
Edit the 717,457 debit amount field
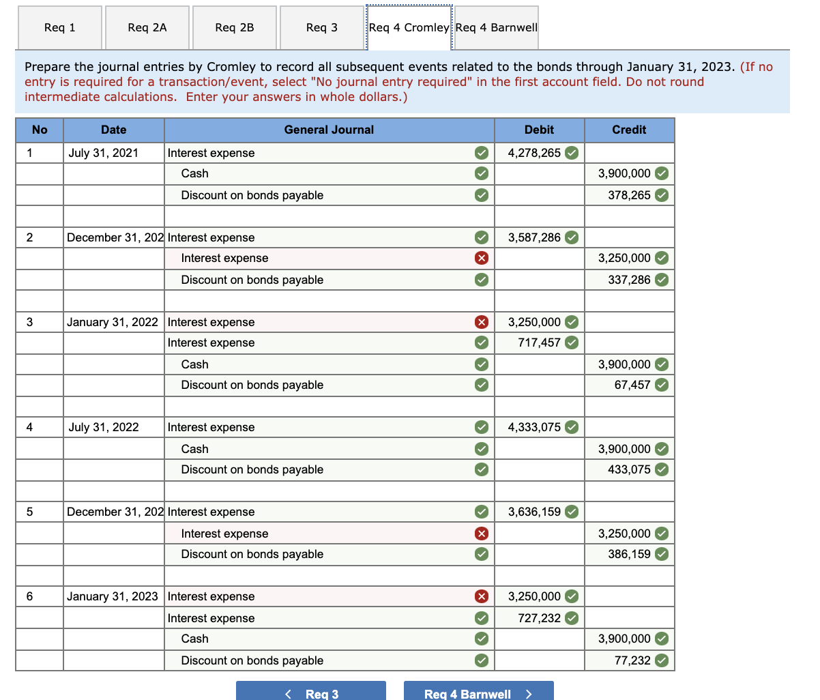pos(540,342)
